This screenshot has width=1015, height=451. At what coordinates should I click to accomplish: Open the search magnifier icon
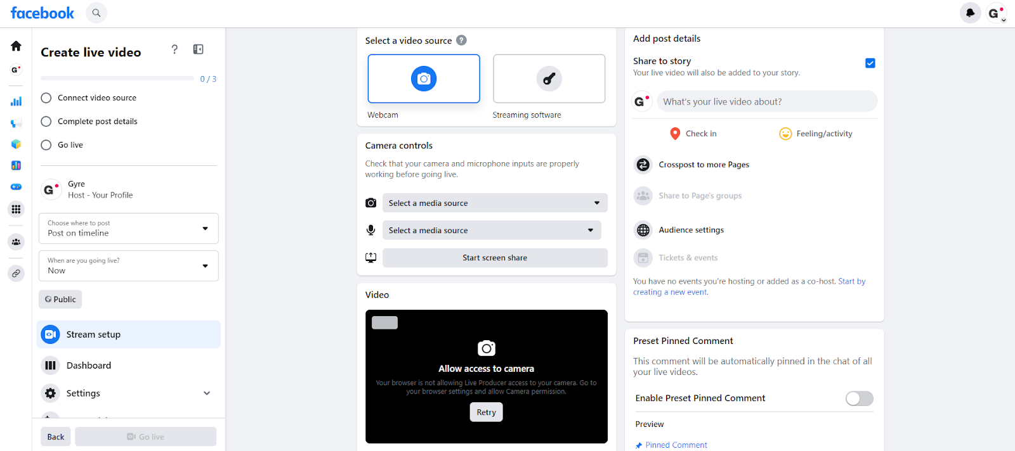[x=96, y=13]
